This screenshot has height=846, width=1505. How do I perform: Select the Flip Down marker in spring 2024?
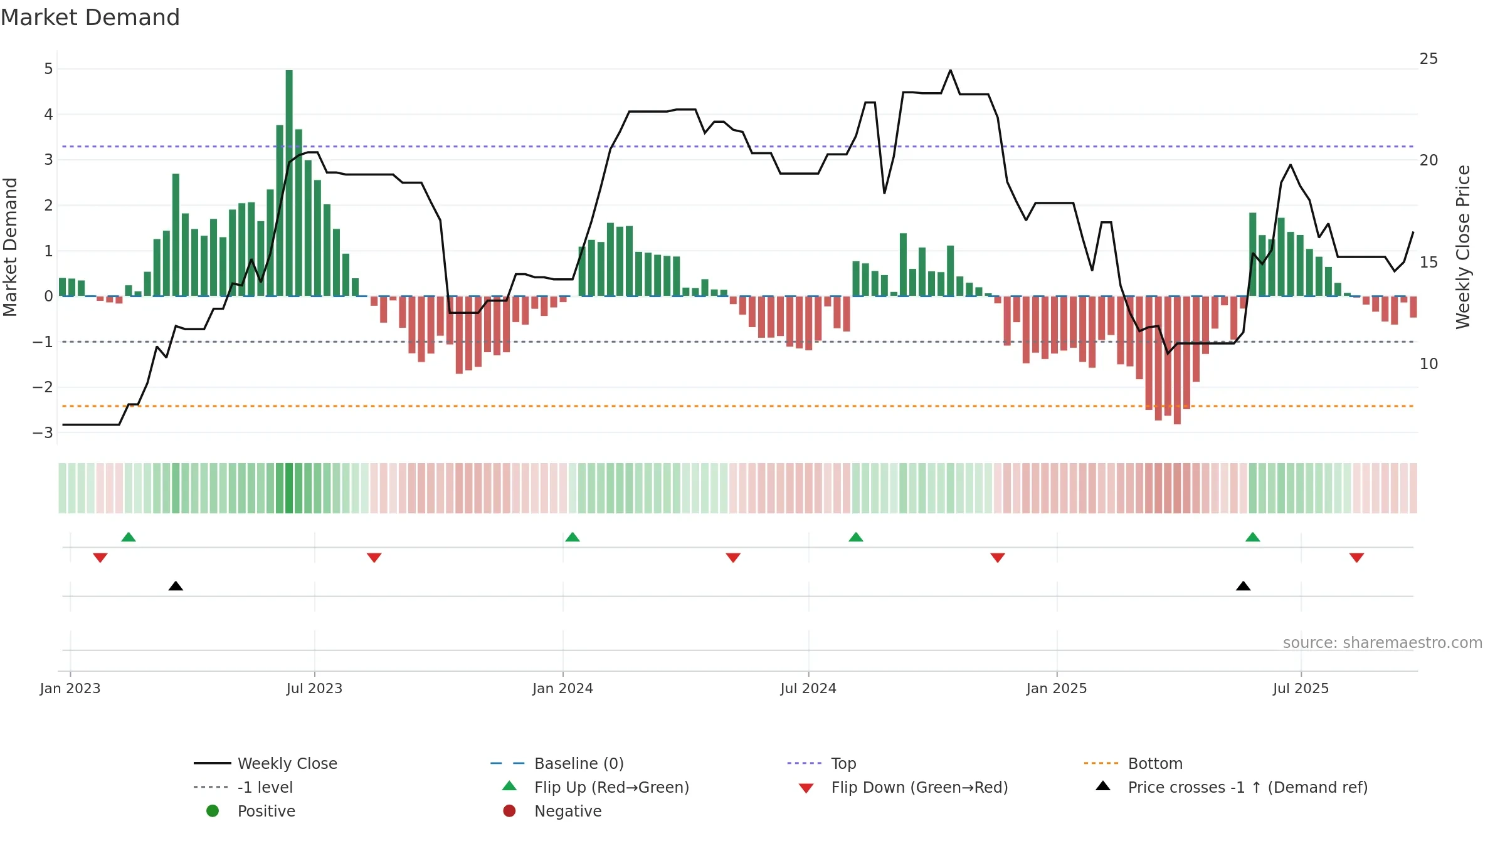pos(733,558)
